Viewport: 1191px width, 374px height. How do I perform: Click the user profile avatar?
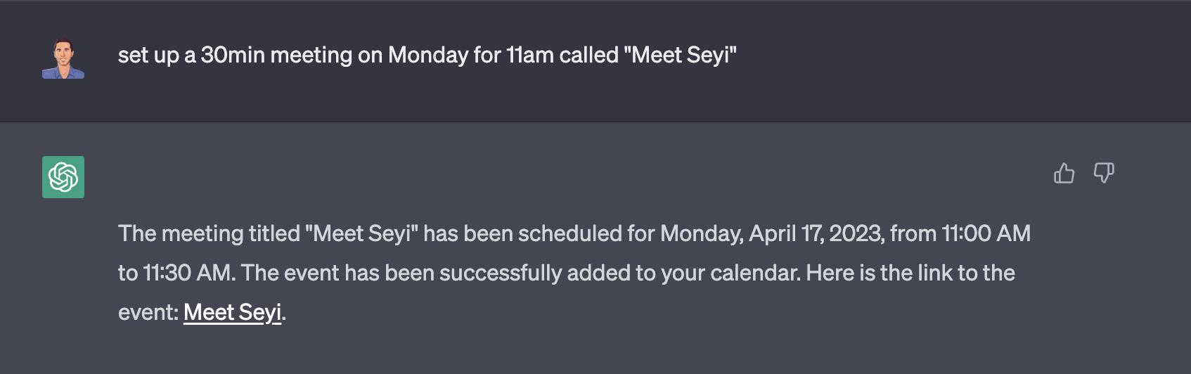coord(63,58)
